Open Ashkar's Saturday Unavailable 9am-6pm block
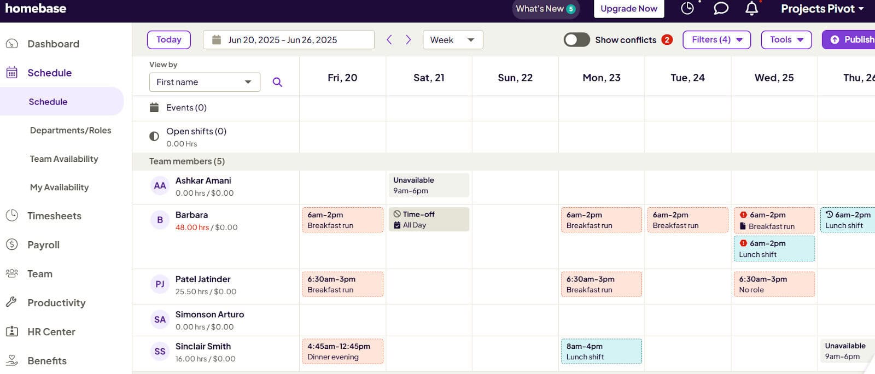Screen dimensions: 875x374 429,185
